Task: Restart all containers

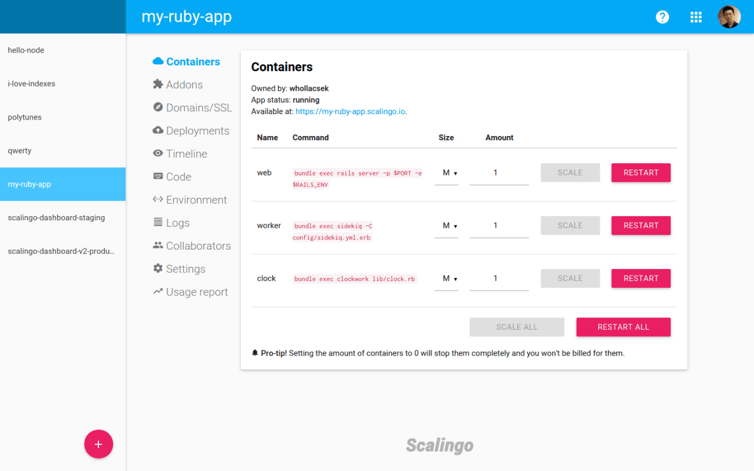Action: pyautogui.click(x=623, y=327)
